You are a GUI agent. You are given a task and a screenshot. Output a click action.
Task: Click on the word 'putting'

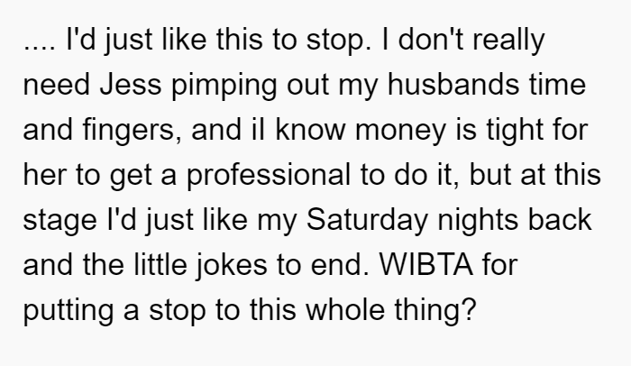click(68, 312)
